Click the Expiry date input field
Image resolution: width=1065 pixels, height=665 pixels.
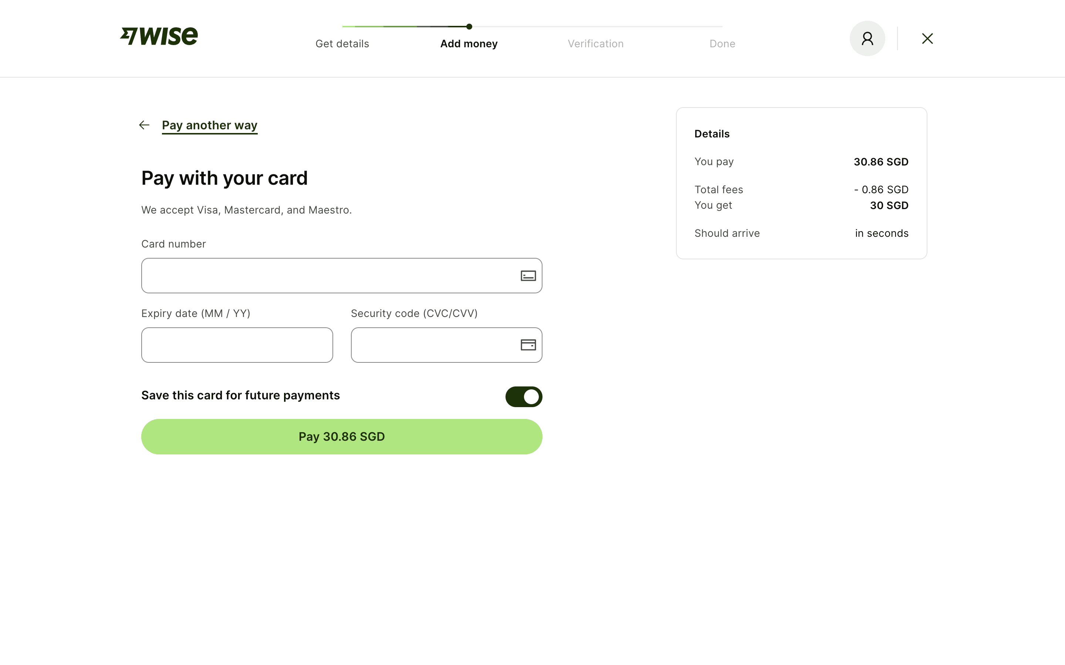237,345
